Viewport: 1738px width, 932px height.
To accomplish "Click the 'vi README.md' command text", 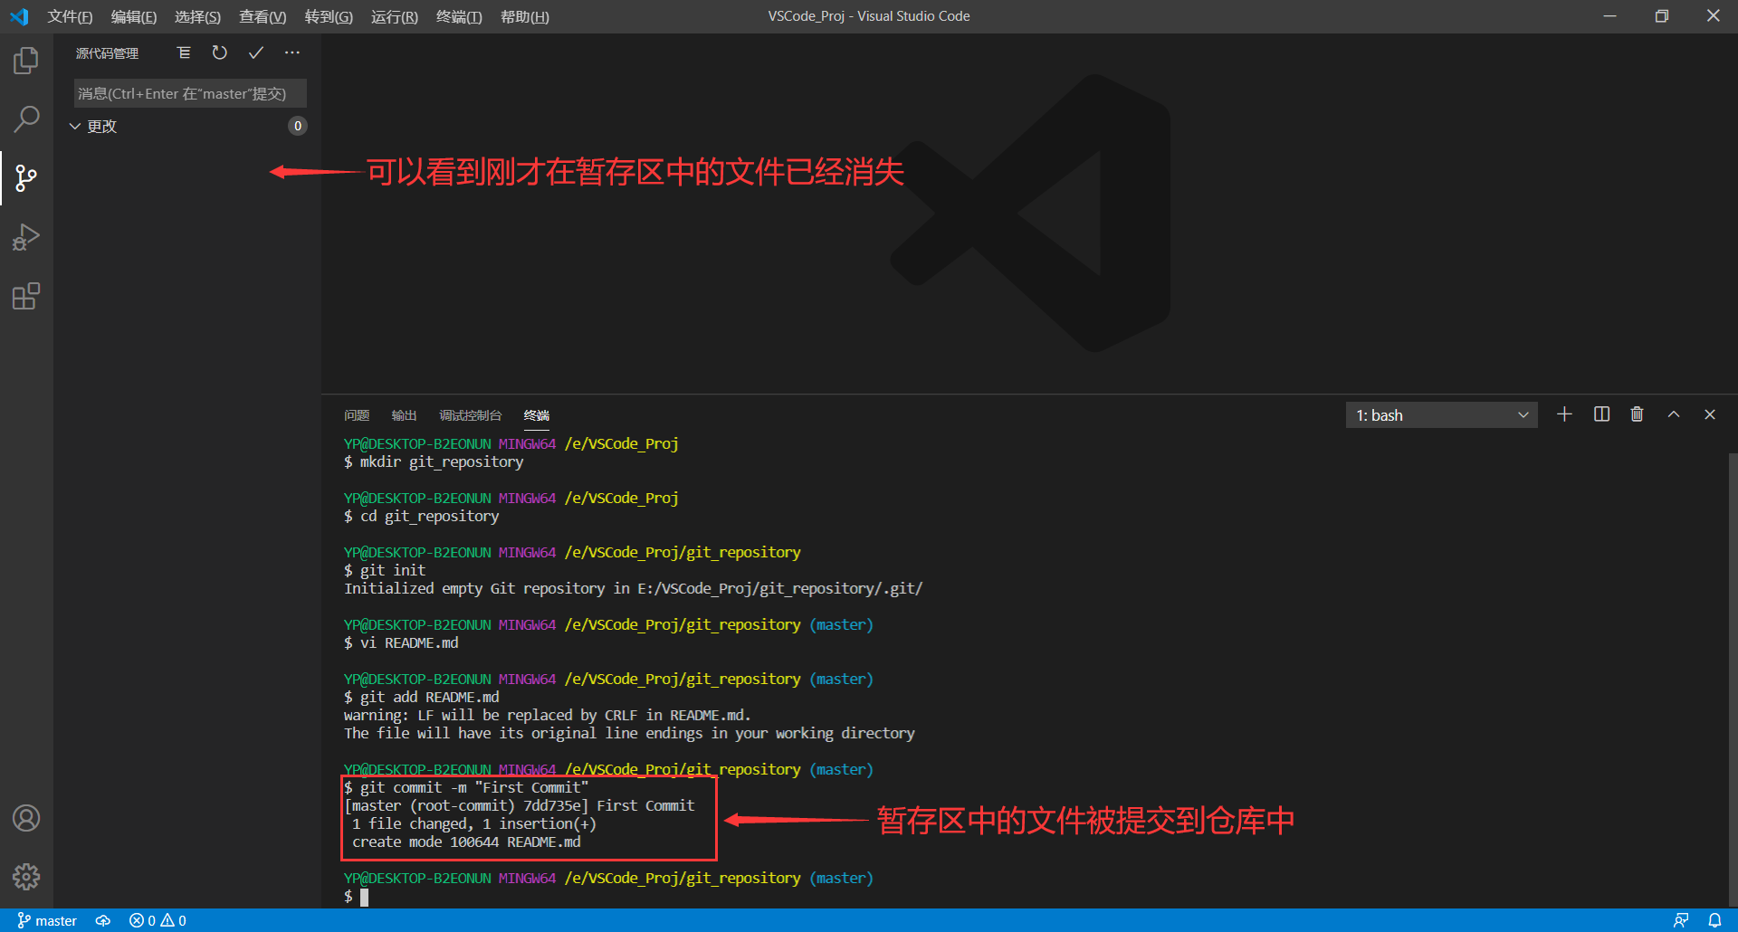I will [x=409, y=643].
